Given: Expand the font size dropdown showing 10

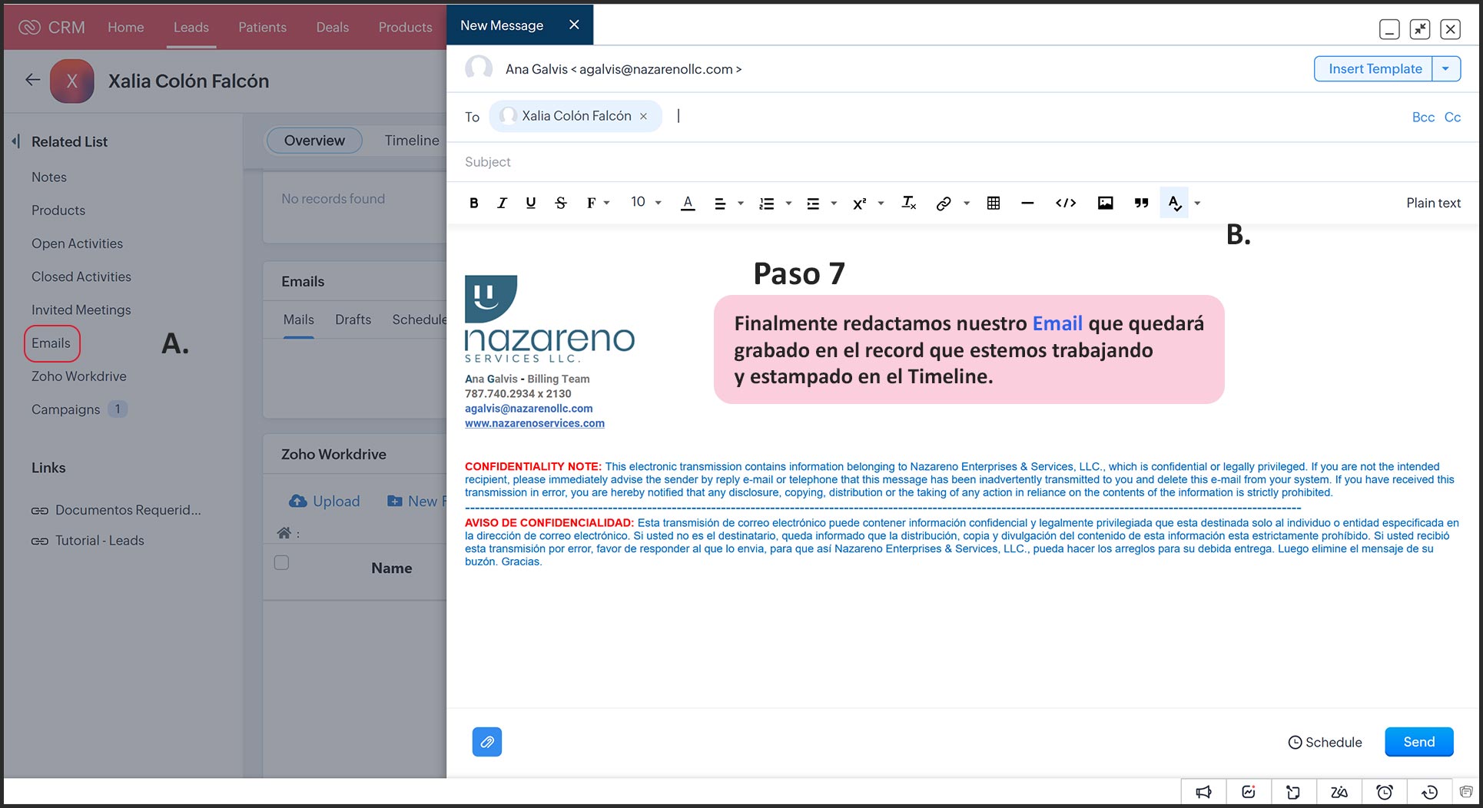Looking at the screenshot, I should tap(646, 202).
